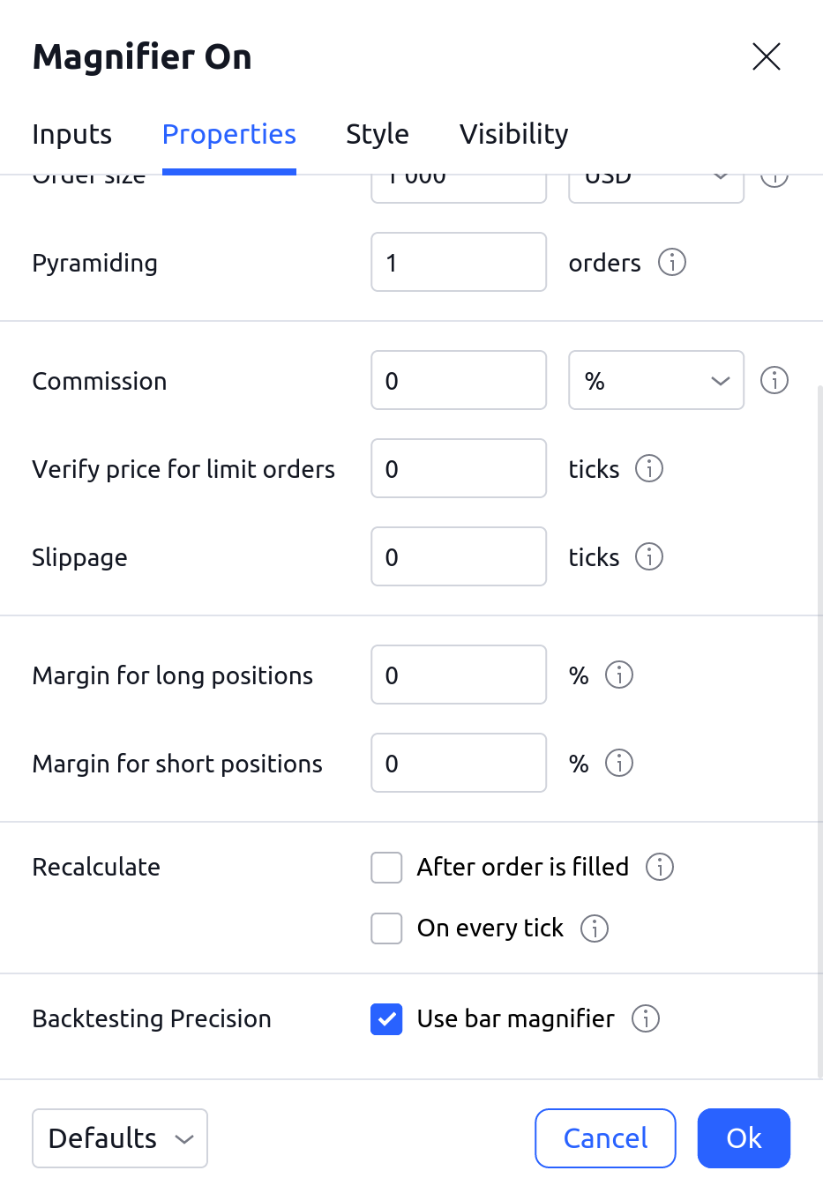Switch to the Inputs tab
Viewport: 823px width, 1193px height.
(x=72, y=134)
